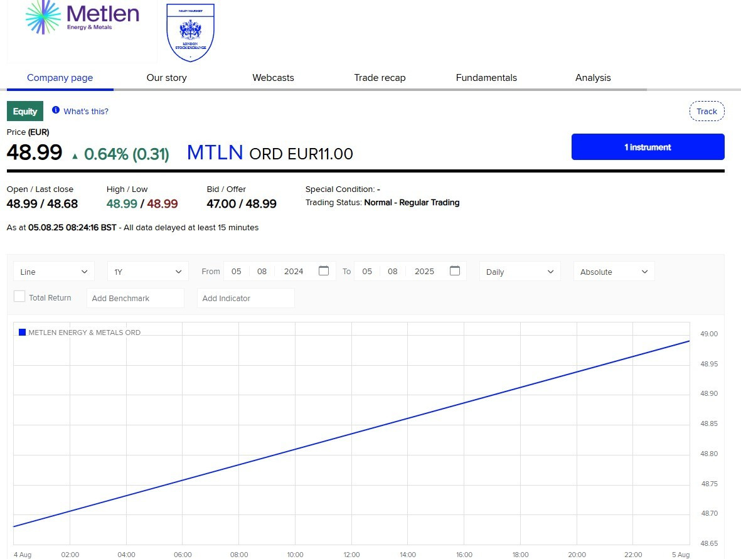Open the Our story tab
Screen dimensions: 741x559
pos(166,78)
